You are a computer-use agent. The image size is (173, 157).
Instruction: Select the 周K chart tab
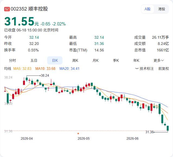coord(75,60)
